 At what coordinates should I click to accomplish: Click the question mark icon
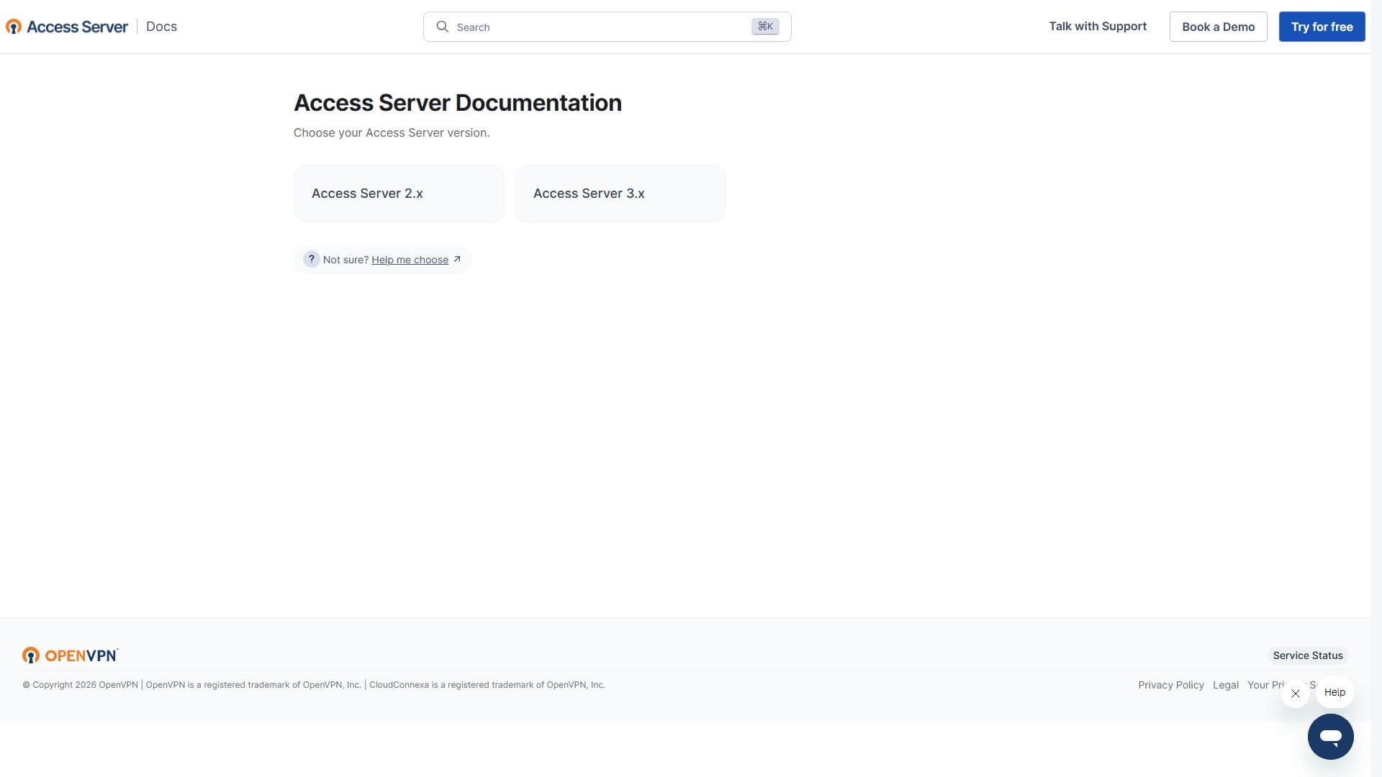click(x=311, y=259)
